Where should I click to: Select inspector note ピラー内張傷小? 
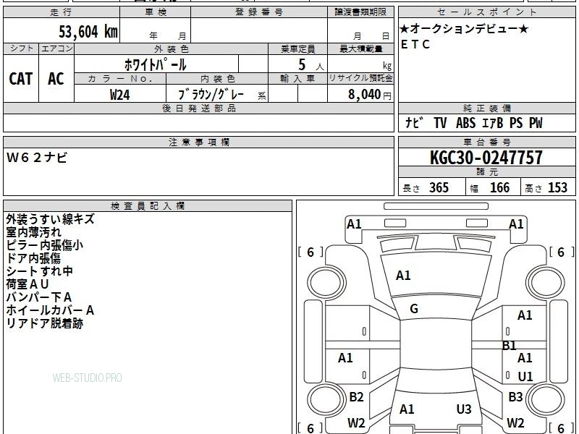click(45, 245)
